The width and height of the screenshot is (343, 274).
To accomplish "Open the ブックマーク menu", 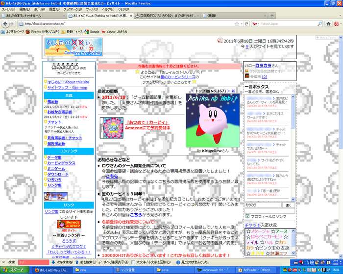I will click(73, 9).
